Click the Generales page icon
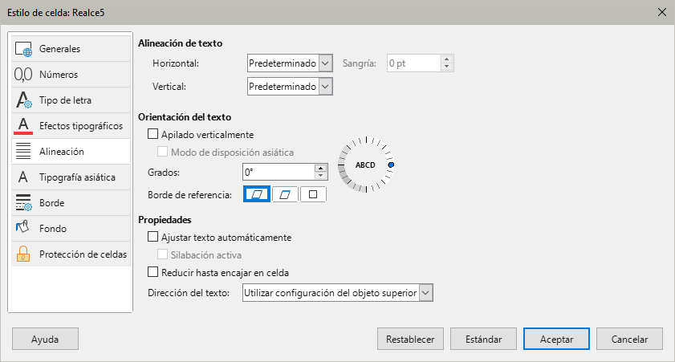675x362 pixels. click(x=23, y=49)
